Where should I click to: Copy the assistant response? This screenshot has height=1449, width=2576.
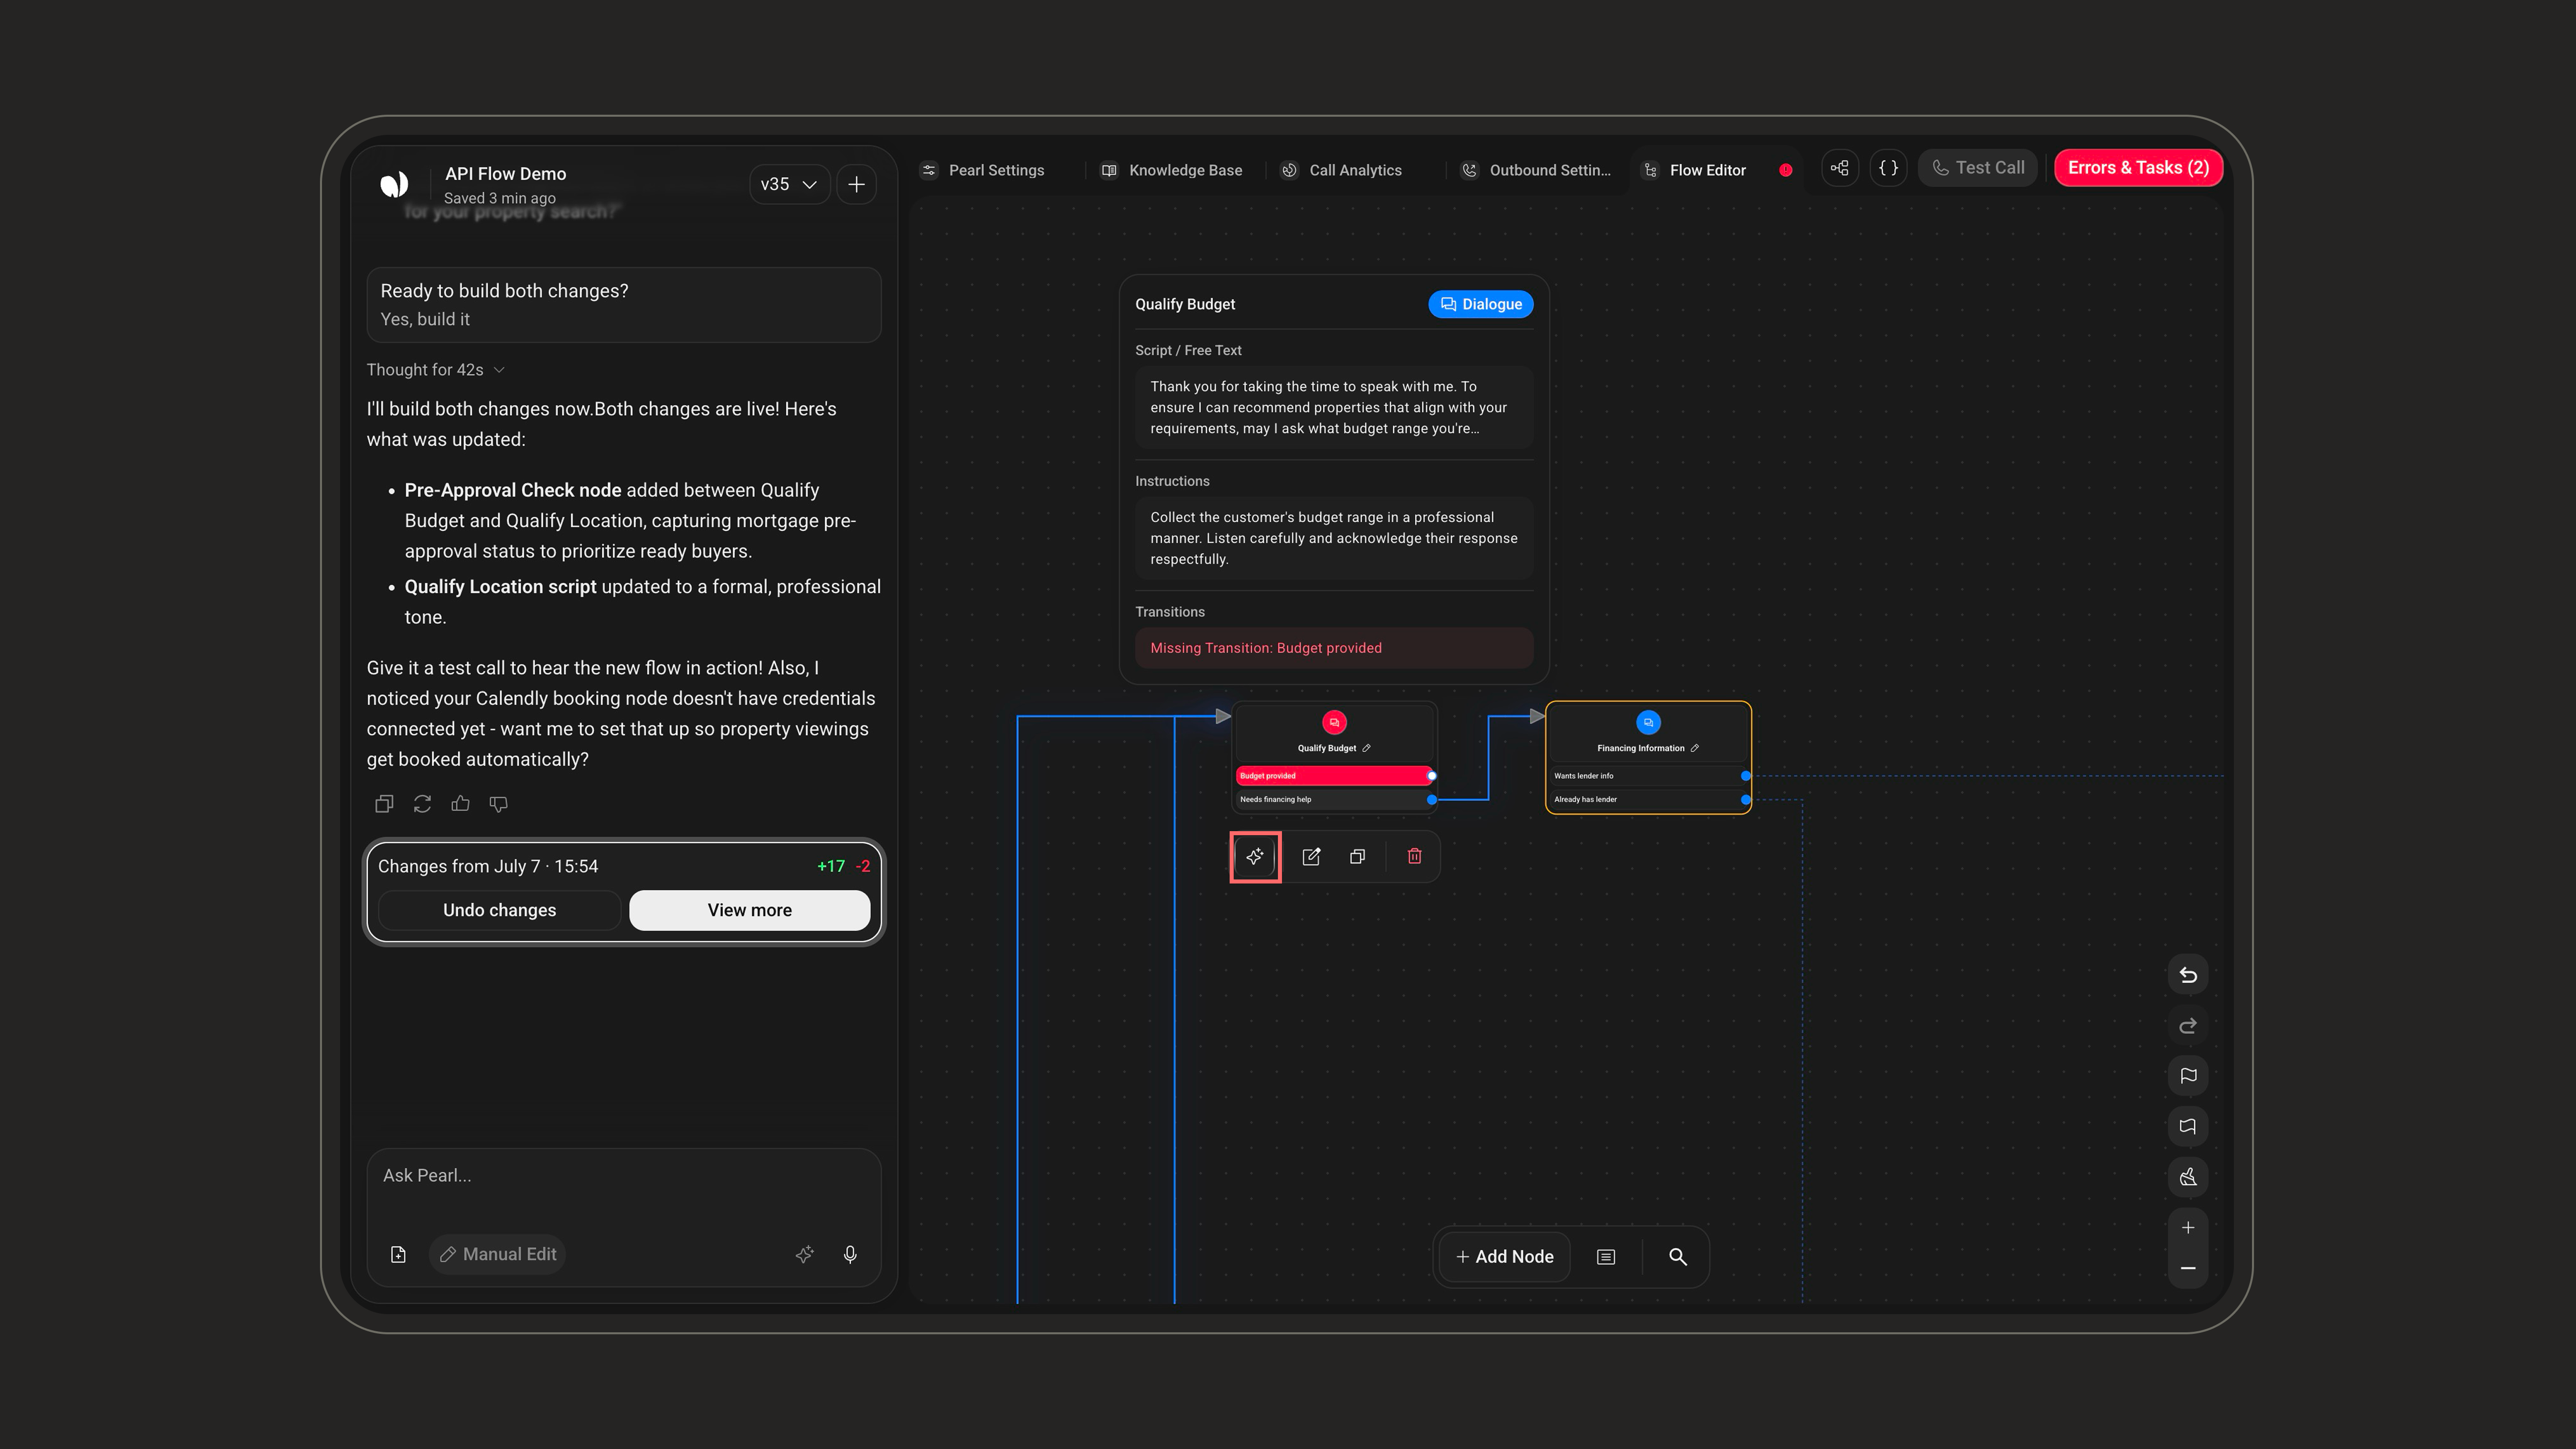click(x=384, y=804)
